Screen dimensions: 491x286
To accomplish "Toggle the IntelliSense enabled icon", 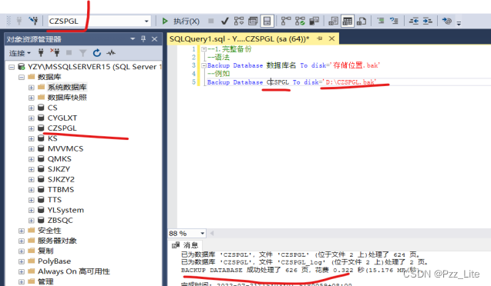I will pyautogui.click(x=267, y=22).
